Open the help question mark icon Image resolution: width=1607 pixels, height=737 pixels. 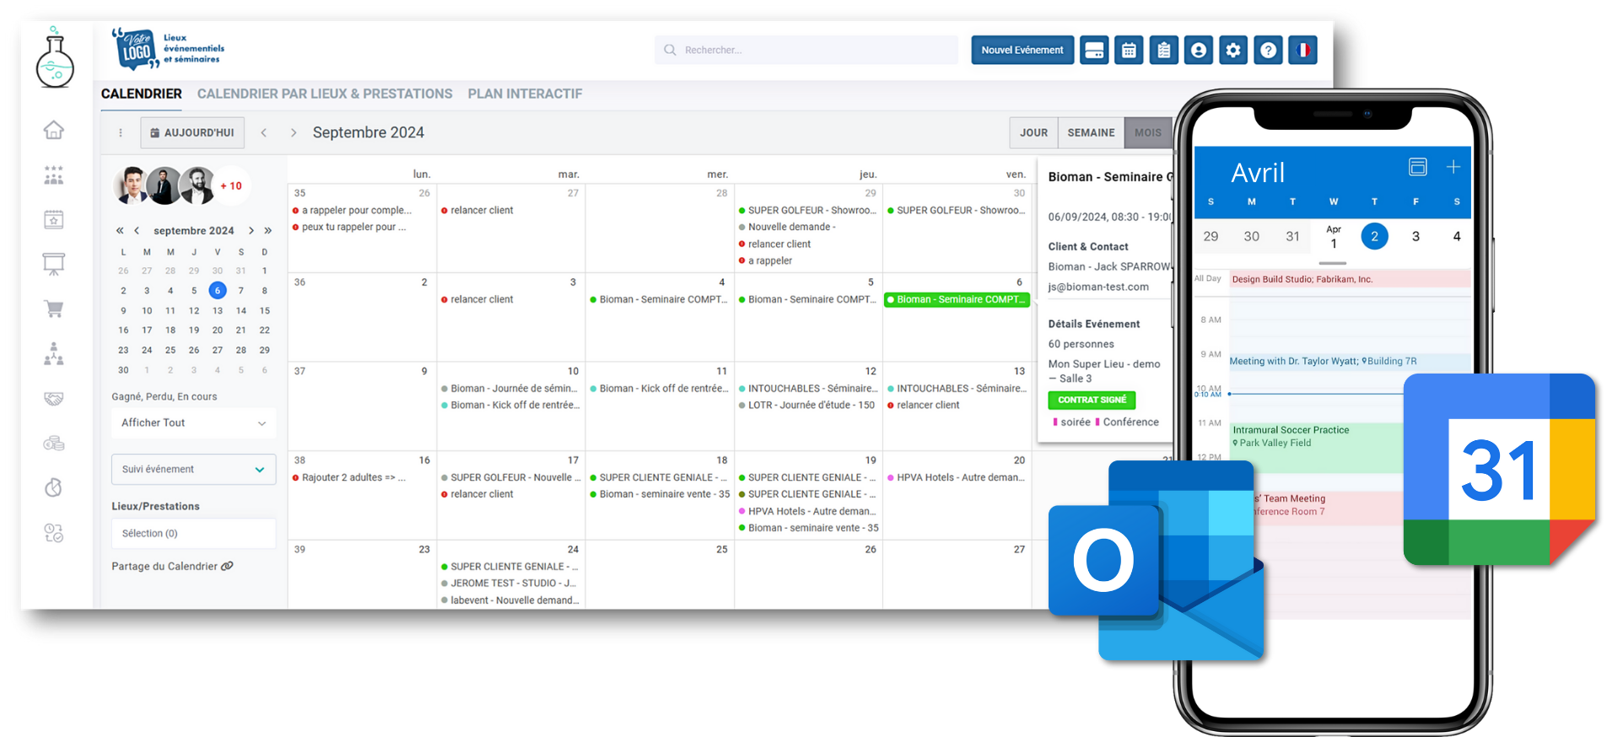point(1268,50)
